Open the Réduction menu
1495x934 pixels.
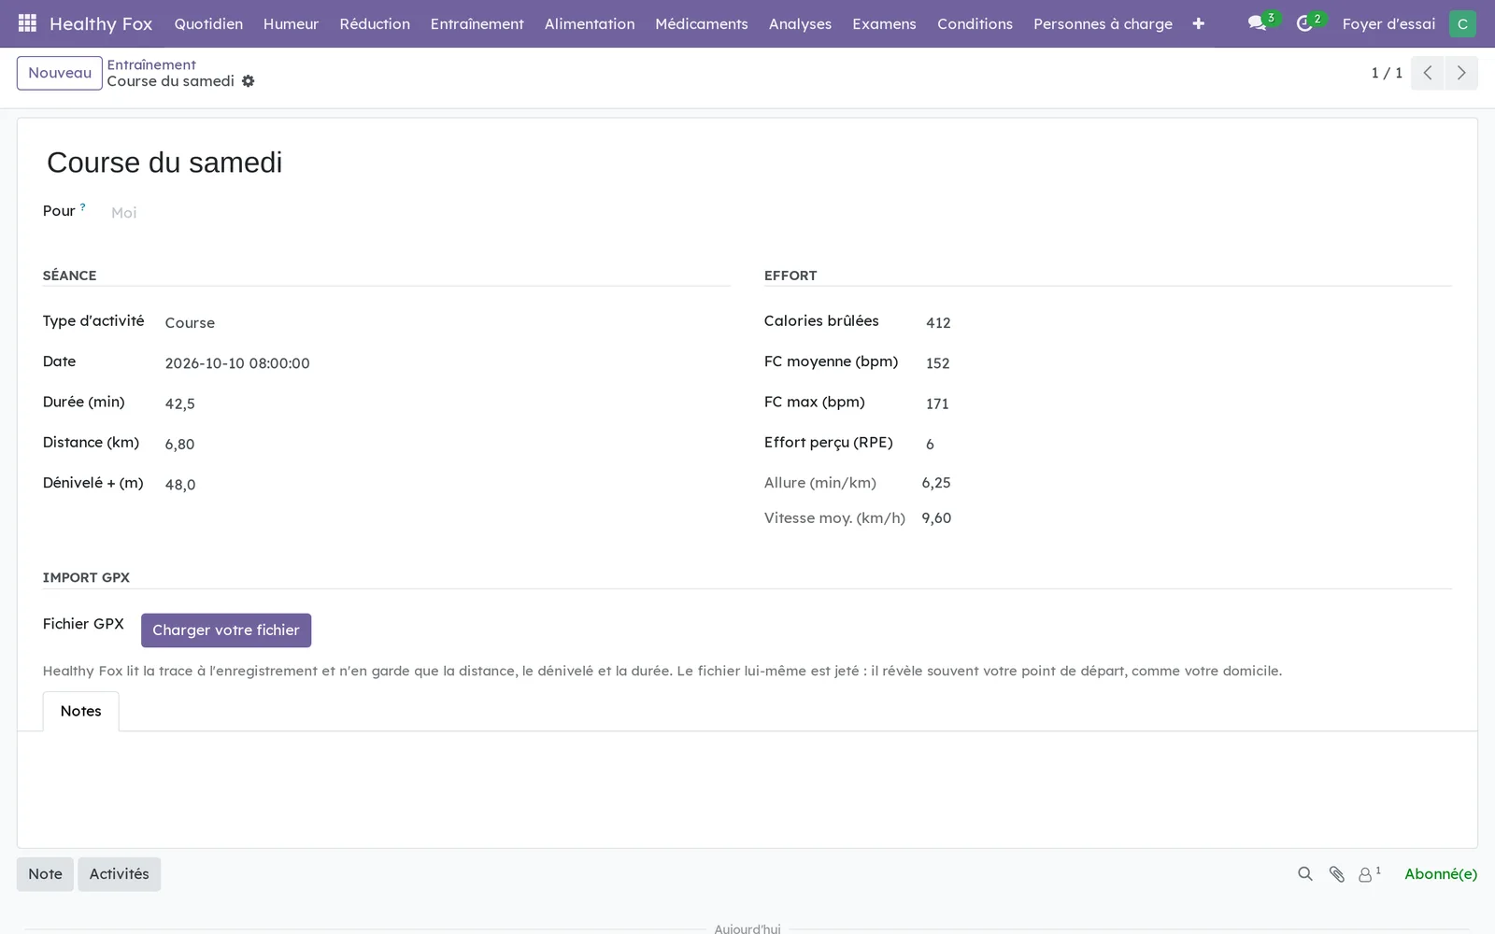coord(375,23)
